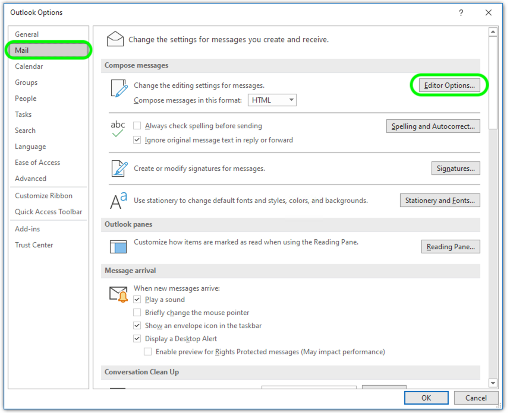Click the 'When new messages arrive:' label
Screen dimensions: 510x413
177,288
